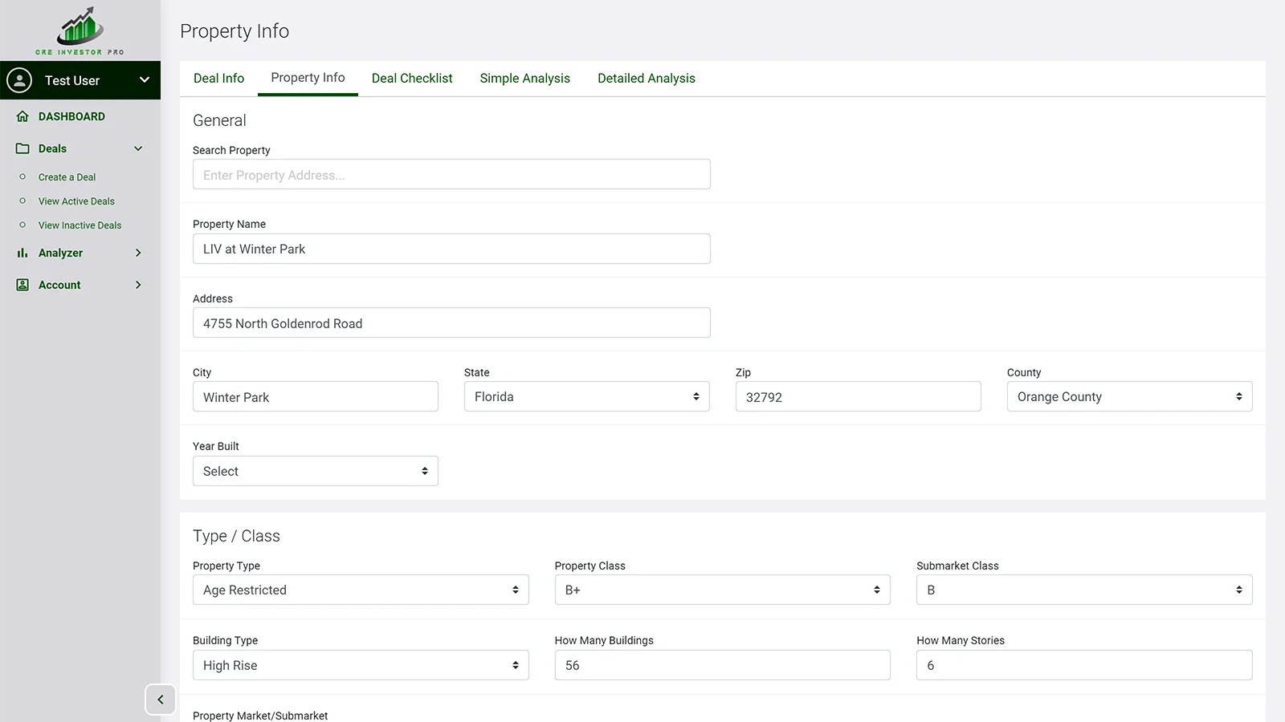Click the Analyzer bar chart icon
Viewport: 1285px width, 722px height.
pos(22,253)
